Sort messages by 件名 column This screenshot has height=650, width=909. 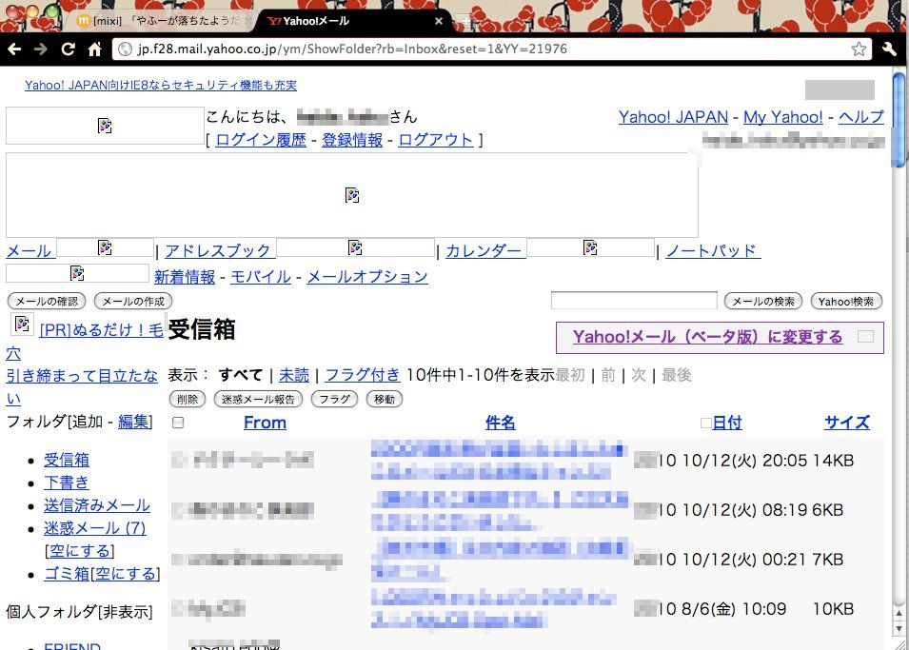(x=501, y=423)
